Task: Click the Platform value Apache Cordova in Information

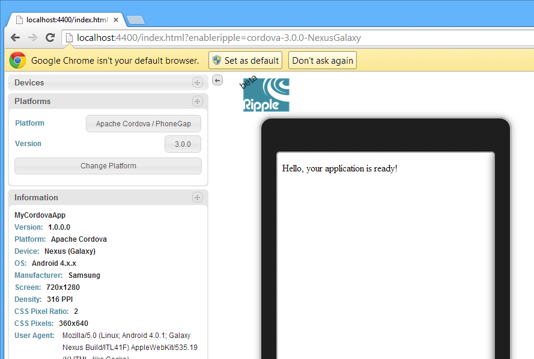Action: (79, 239)
